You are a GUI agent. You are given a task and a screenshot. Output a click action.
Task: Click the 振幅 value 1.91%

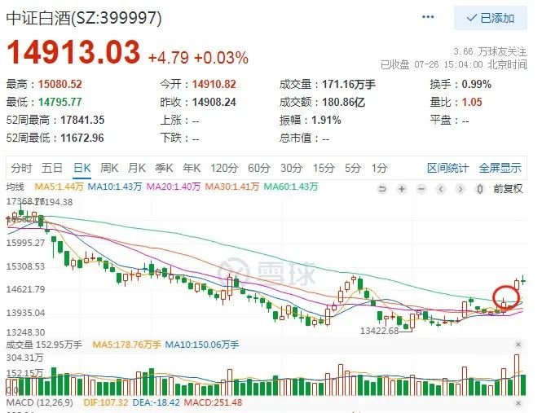(x=326, y=120)
